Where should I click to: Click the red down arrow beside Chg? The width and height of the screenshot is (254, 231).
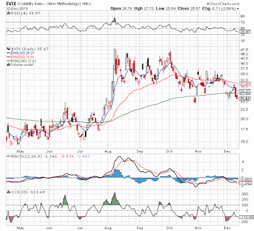(x=238, y=9)
